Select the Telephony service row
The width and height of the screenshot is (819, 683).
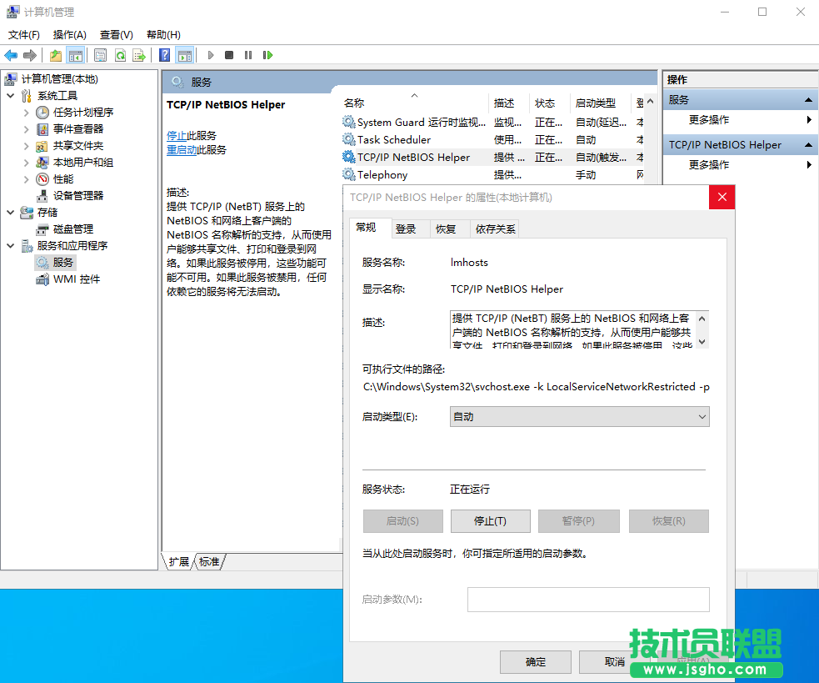[x=382, y=174]
